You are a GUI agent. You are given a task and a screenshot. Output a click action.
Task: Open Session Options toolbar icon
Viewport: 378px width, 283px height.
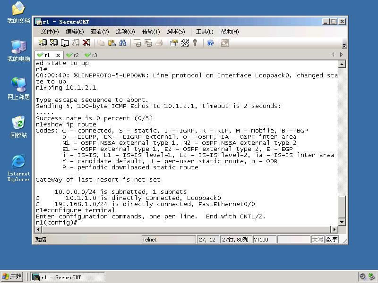tap(173, 43)
